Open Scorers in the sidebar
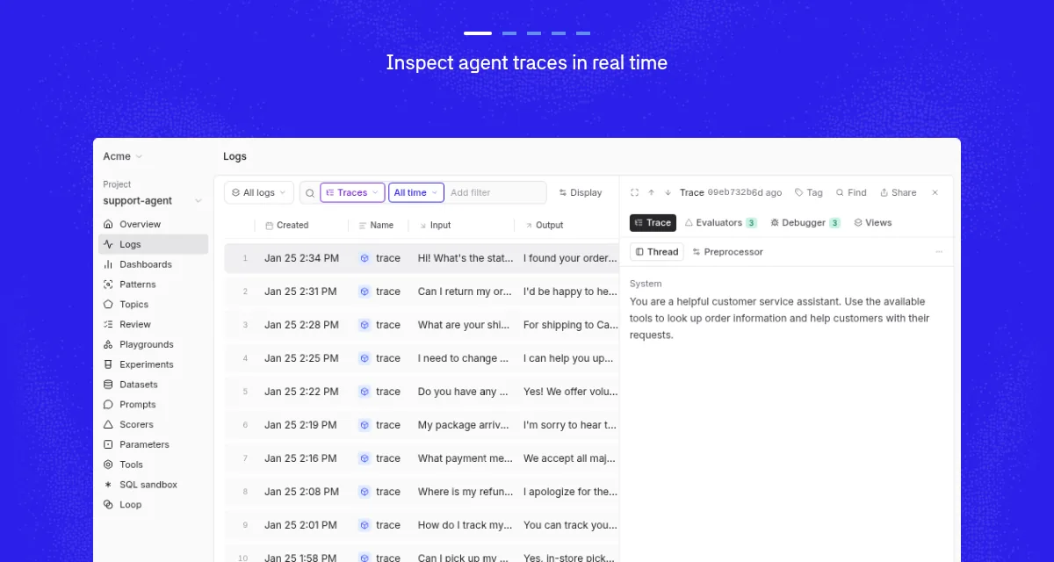The height and width of the screenshot is (562, 1054). tap(137, 425)
